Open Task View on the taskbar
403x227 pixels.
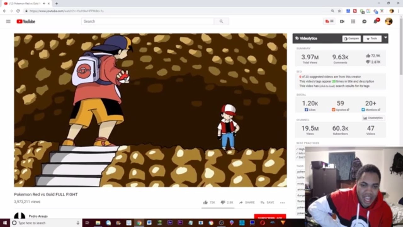[x=88, y=223]
